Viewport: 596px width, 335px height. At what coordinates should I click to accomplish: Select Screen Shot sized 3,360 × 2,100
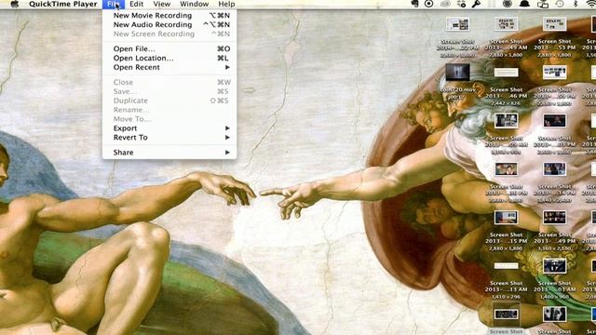point(555,218)
